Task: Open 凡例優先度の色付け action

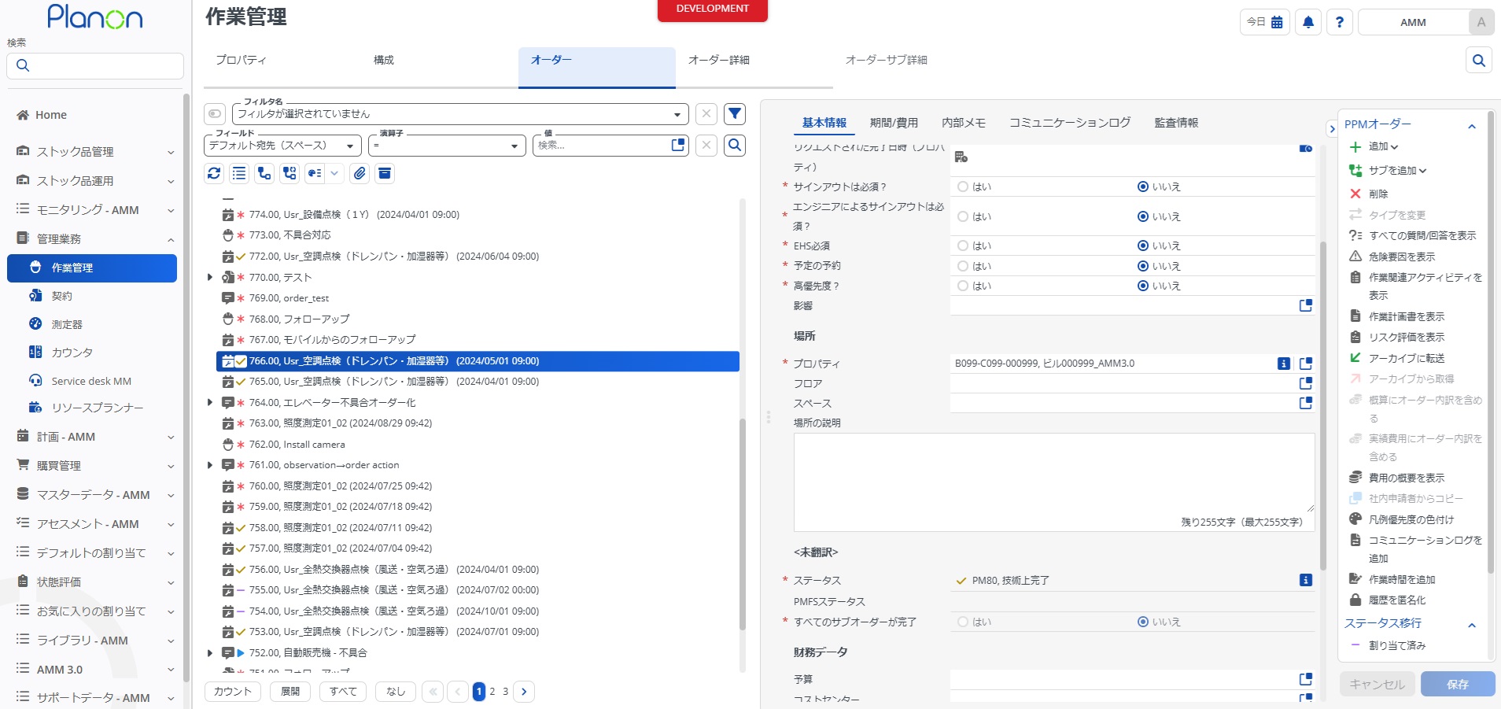Action: 1403,519
